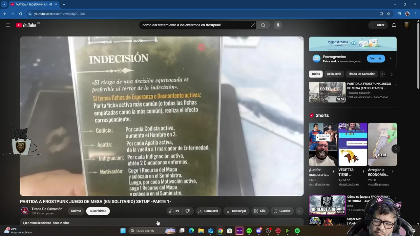Click Ver más on the Enterogermina ad
420x236 pixels.
(x=376, y=59)
